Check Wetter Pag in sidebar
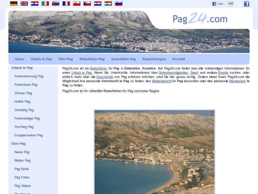 pos(22,160)
